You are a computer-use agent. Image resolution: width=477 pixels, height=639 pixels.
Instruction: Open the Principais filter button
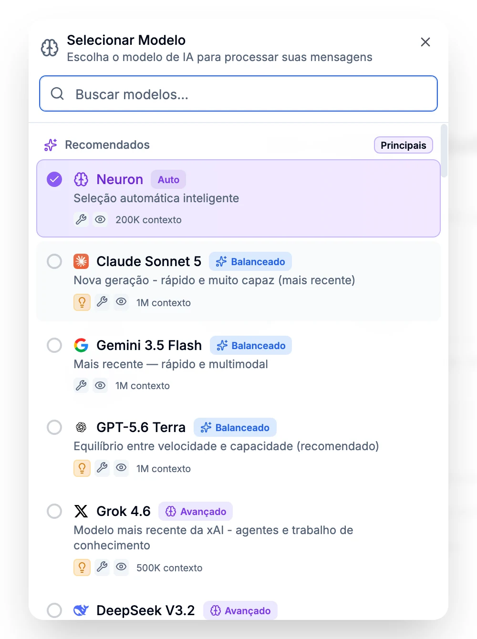tap(404, 145)
